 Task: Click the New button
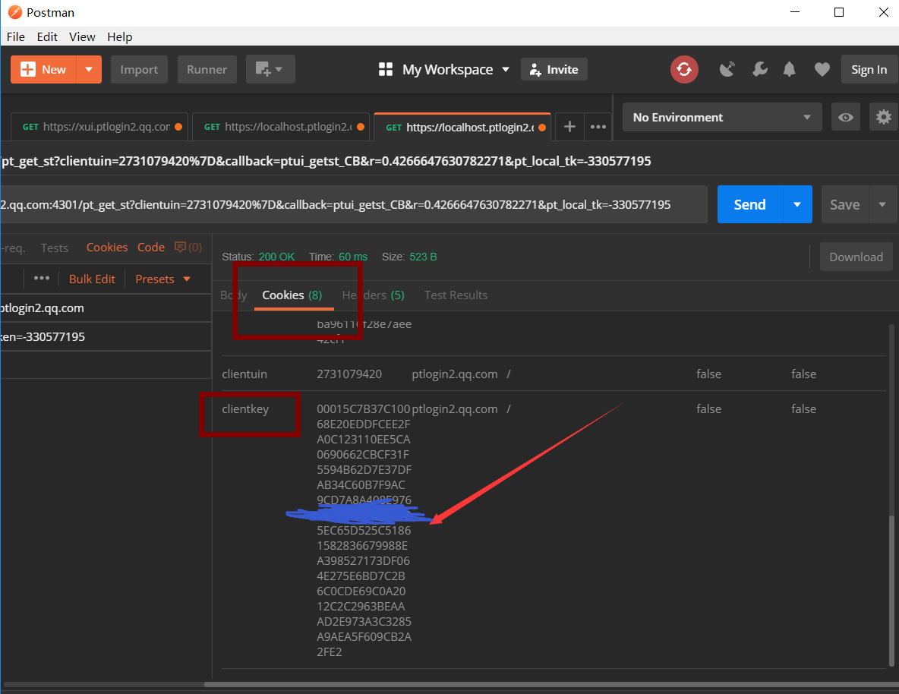[x=43, y=69]
